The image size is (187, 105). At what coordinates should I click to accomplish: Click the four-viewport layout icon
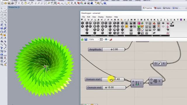[x=55, y=3]
